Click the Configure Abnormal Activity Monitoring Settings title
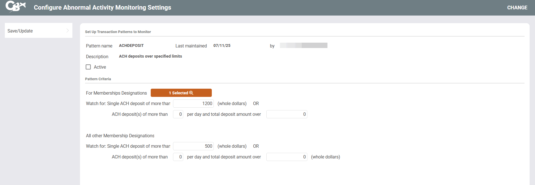Screen dimensions: 535x185 [x=102, y=8]
